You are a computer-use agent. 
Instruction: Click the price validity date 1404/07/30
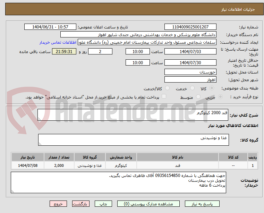pos(190,63)
